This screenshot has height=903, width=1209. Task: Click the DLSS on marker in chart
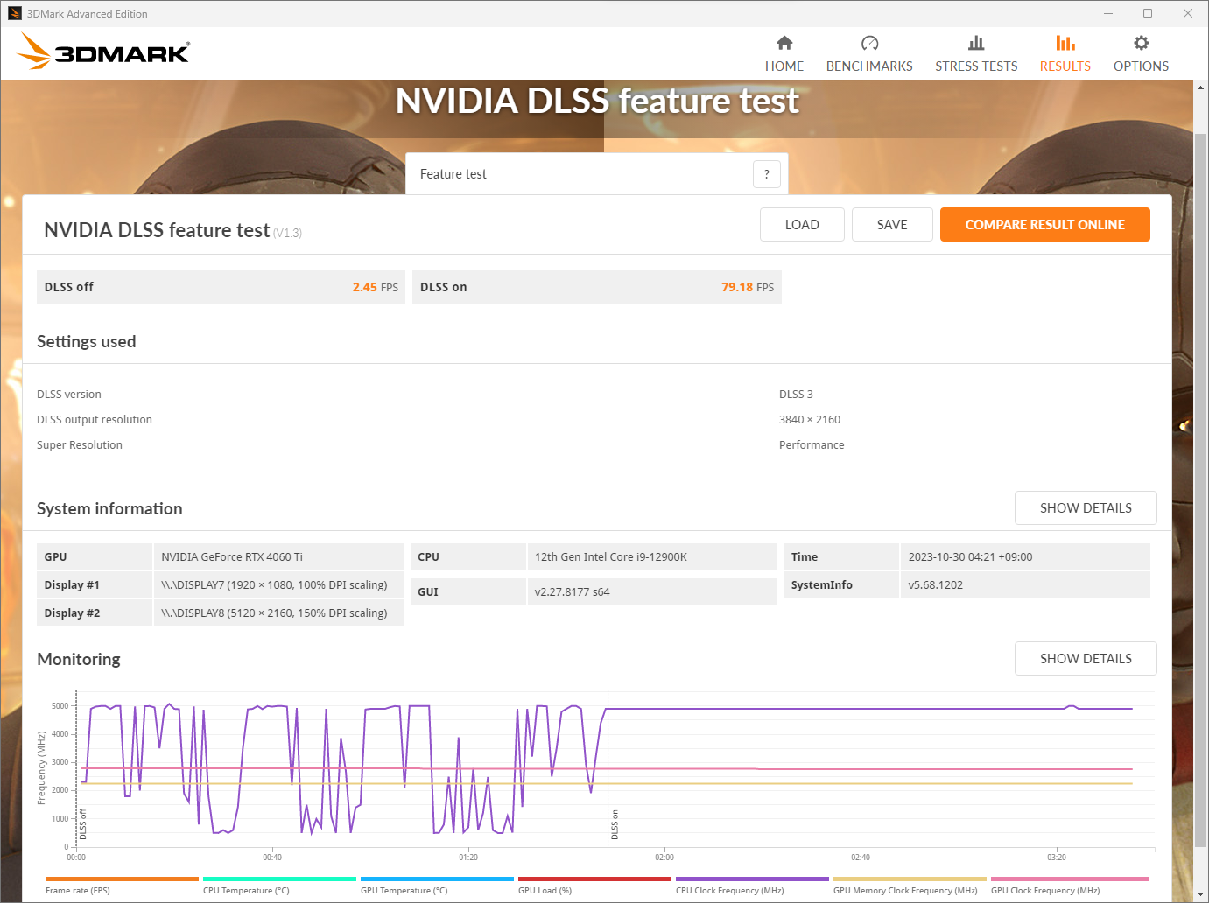[615, 825]
